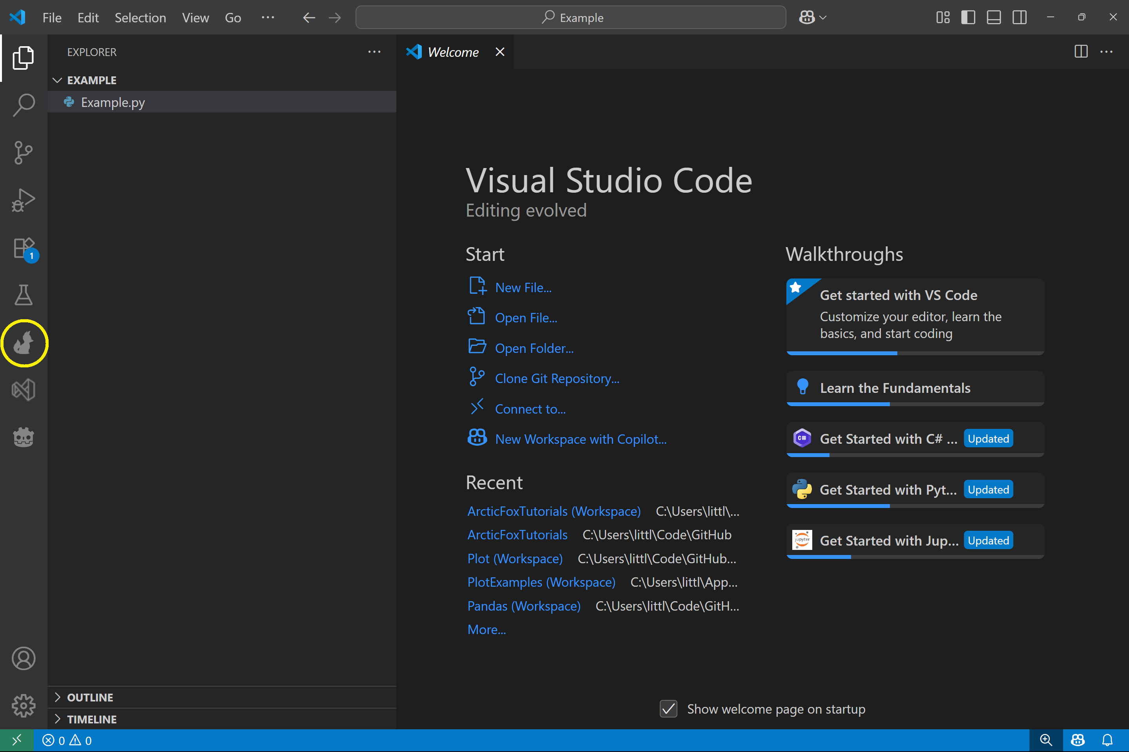Open the Extensions view with badge
1129x752 pixels.
[x=24, y=248]
